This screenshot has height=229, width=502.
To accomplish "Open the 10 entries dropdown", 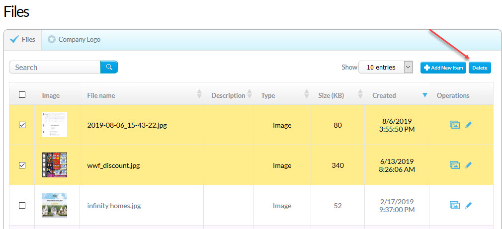I will (x=386, y=67).
